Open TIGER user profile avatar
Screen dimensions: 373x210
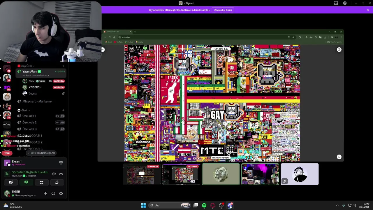[7, 193]
